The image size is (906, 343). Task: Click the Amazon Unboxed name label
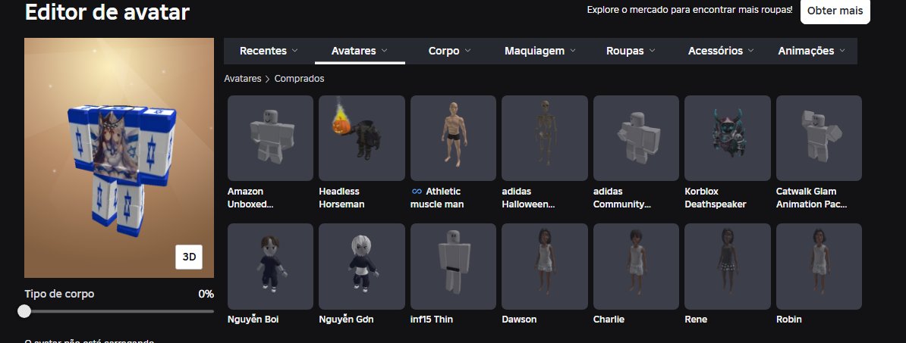pos(250,198)
